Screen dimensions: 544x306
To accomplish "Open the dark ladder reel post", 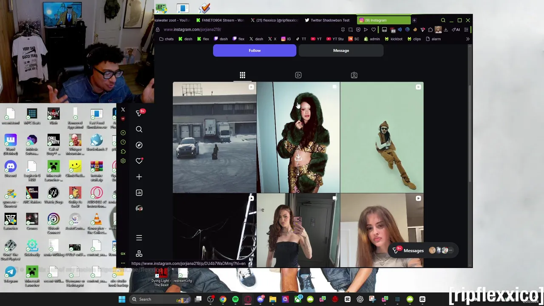I will click(214, 230).
